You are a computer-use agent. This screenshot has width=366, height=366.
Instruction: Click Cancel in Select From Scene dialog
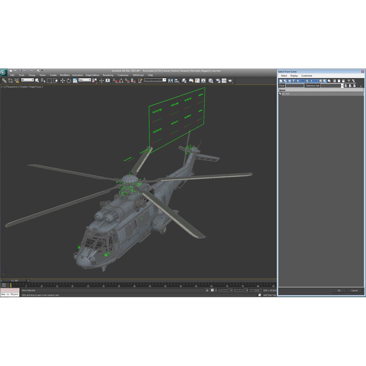(x=354, y=291)
